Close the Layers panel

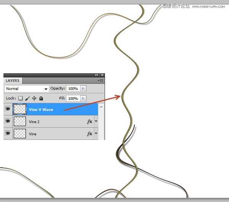click(x=102, y=75)
